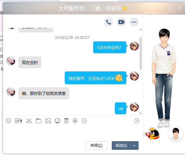Viewport: 185px width, 155px height.
Task: Click my avatar beside "我在南坪" message
Action: (134, 76)
